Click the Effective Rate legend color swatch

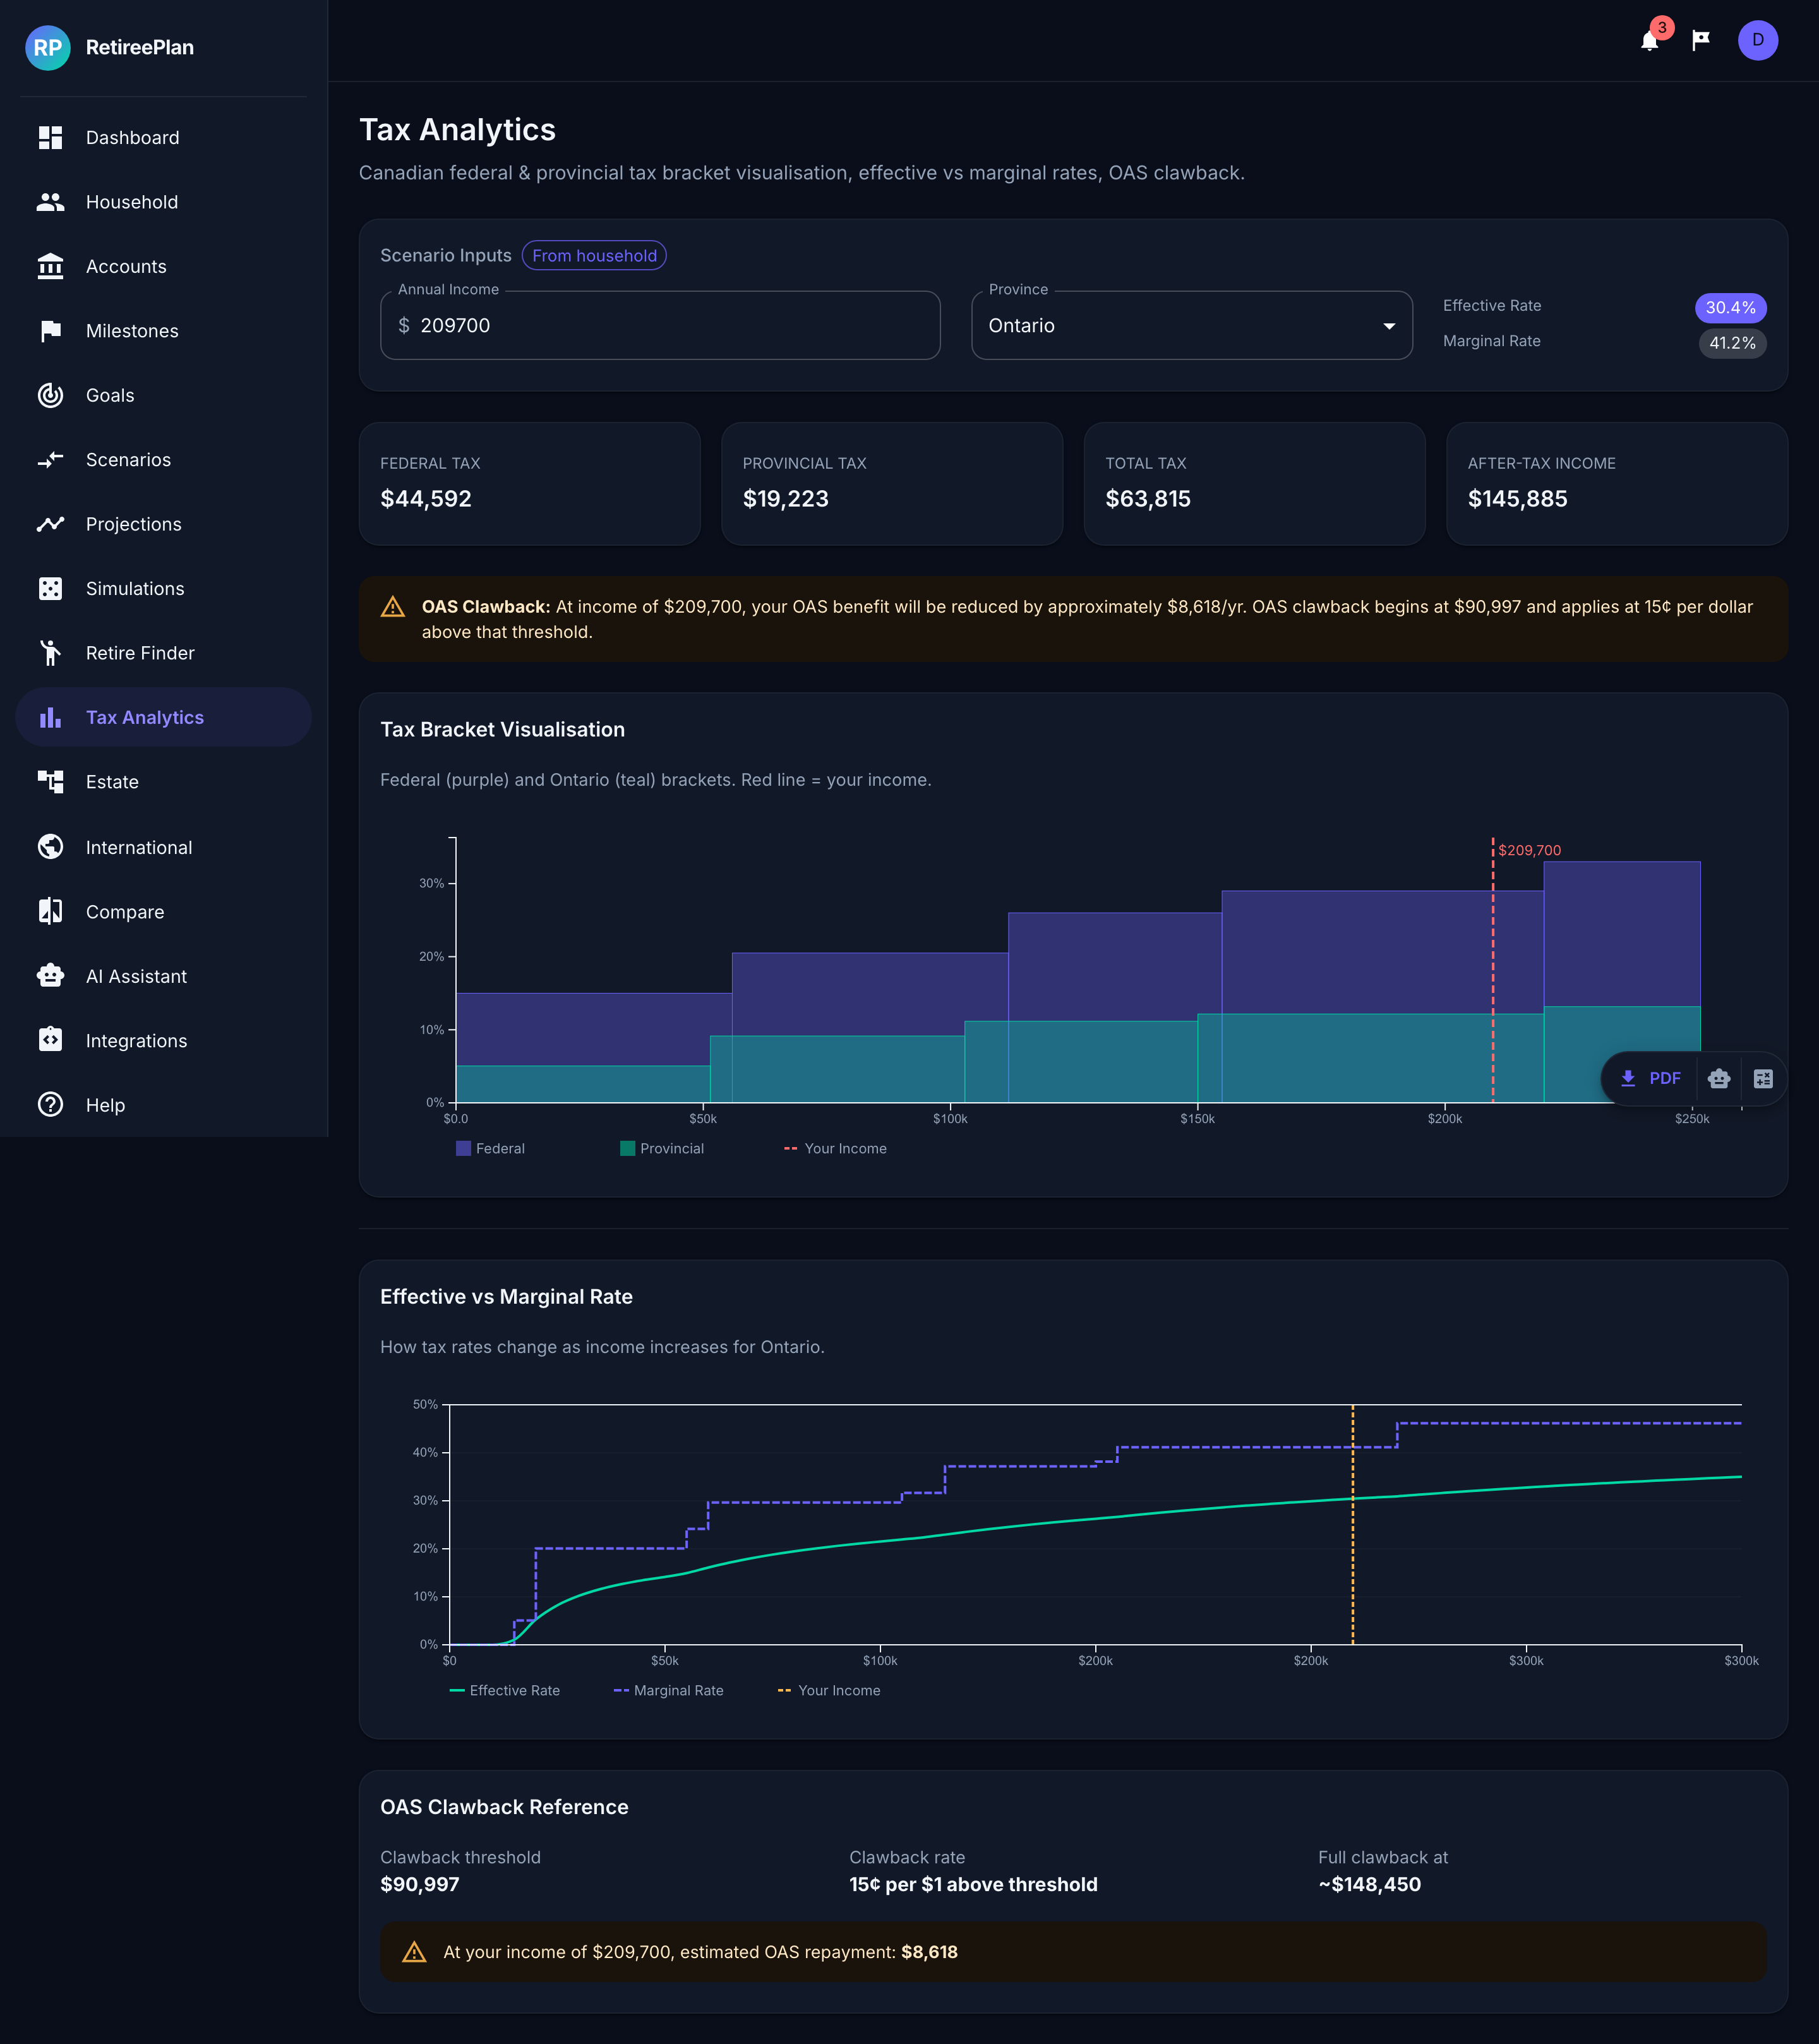(457, 1690)
